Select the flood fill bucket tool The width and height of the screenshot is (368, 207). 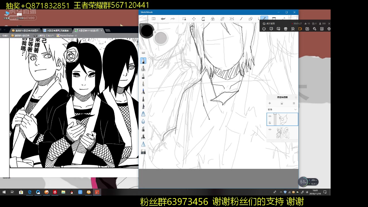pyautogui.click(x=203, y=19)
